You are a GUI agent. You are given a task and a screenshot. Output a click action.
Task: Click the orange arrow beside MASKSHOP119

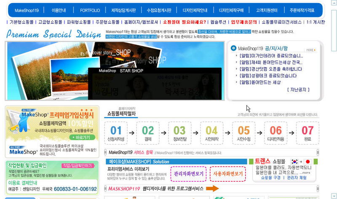[212, 188]
